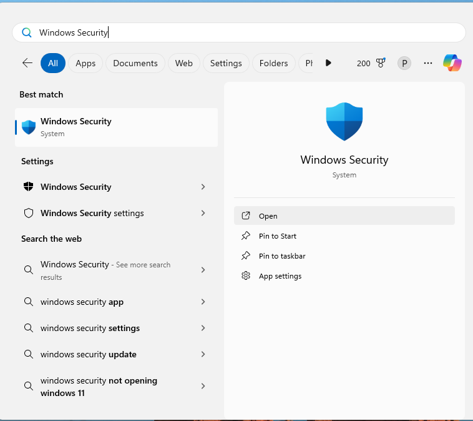Image resolution: width=473 pixels, height=421 pixels.
Task: Click the pin icon beside Pin to taskbar
Action: (246, 256)
